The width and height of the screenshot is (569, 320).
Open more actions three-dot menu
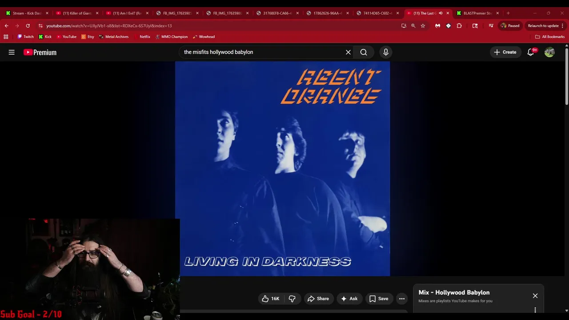(402, 299)
